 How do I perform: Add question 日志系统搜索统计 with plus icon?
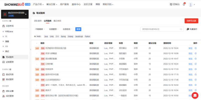195,79
